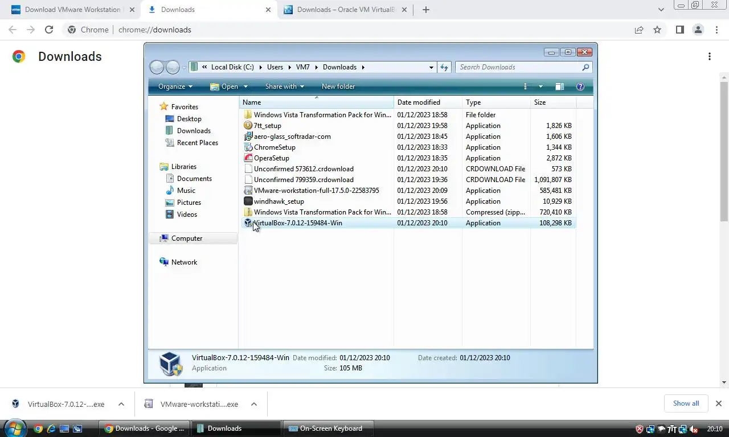Open Videos library in sidebar
This screenshot has width=729, height=437.
click(187, 215)
